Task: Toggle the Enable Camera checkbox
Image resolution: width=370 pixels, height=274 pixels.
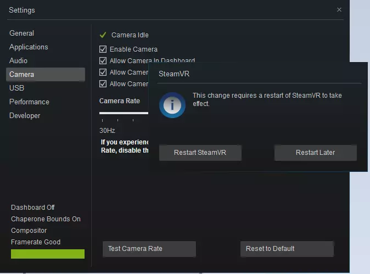Action: click(103, 49)
